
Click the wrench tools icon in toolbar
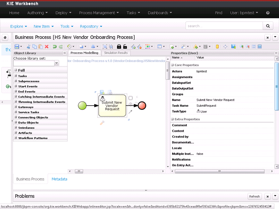click(183, 46)
